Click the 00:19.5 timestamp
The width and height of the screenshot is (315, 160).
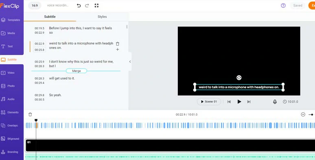[x=39, y=28]
